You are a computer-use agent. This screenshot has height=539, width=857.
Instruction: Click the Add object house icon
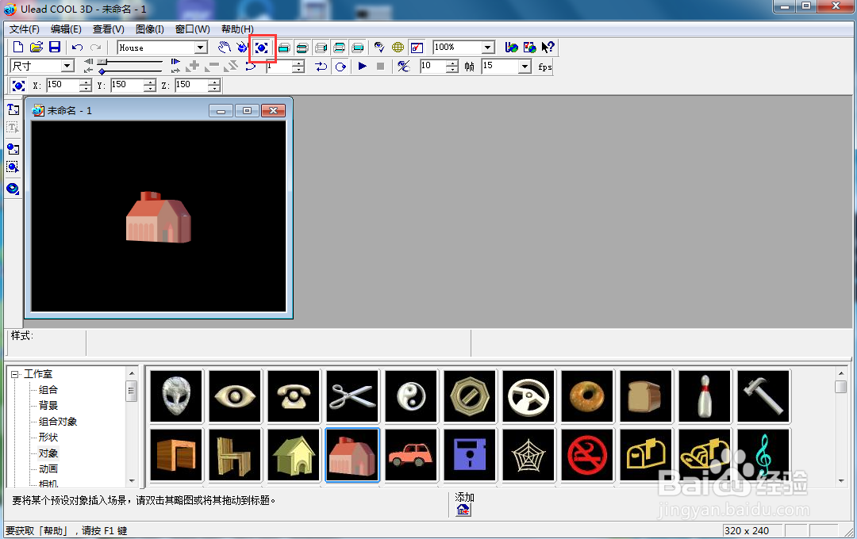coord(463,510)
